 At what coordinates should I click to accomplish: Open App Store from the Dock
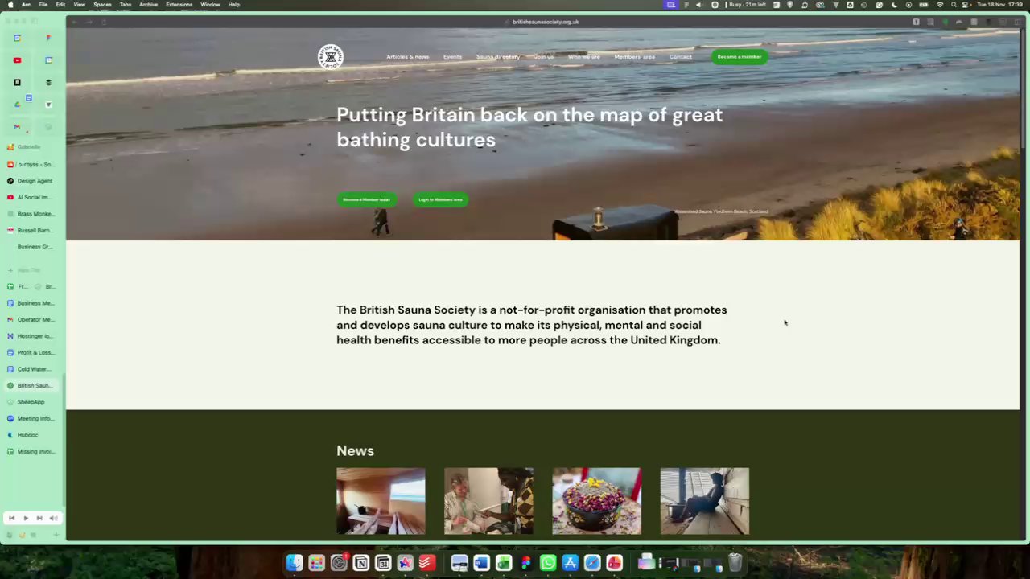pyautogui.click(x=570, y=564)
